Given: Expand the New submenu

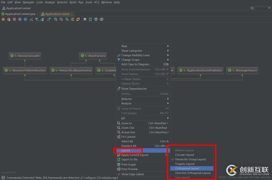Looking at the screenshot, I should coord(143,46).
